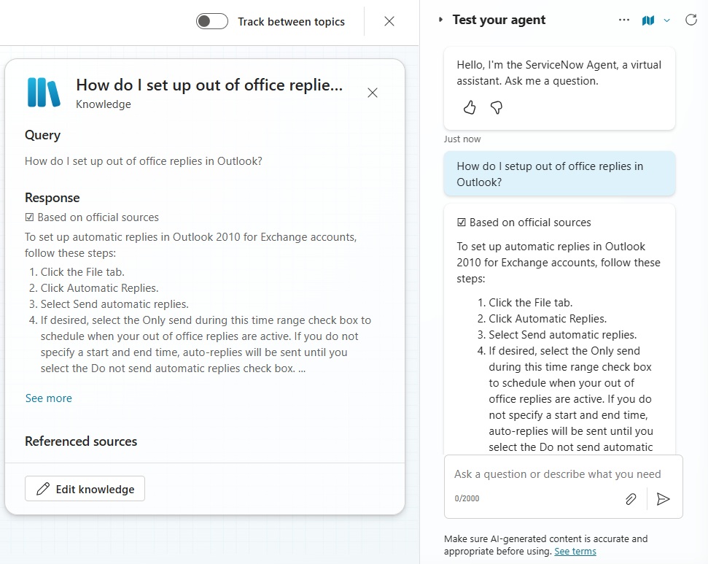This screenshot has width=708, height=564.
Task: Give a thumbs up to the greeting
Action: (x=470, y=107)
